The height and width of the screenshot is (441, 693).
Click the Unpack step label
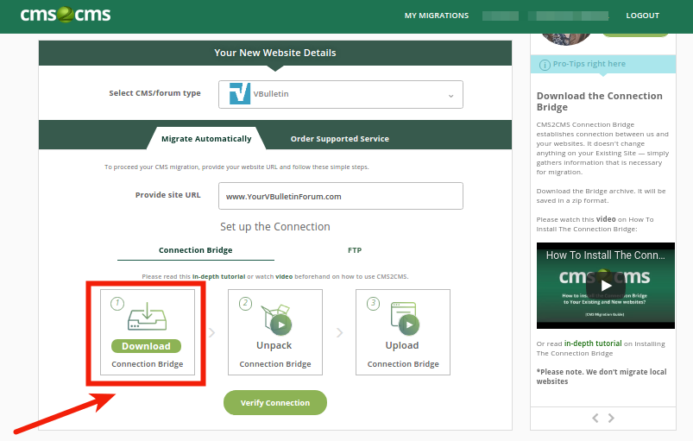tap(274, 345)
